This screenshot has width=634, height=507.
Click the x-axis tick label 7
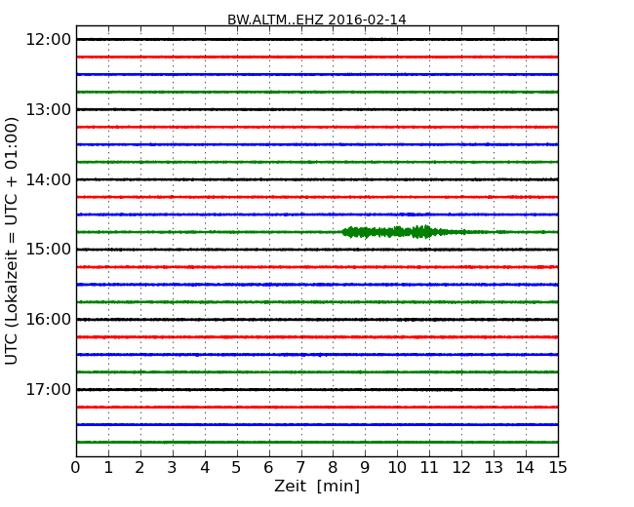pos(300,468)
